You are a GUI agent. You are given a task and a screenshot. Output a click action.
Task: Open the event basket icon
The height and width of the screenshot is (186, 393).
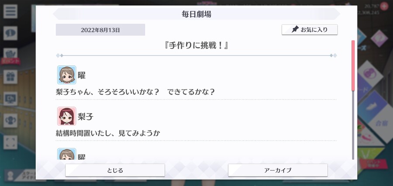(x=10, y=54)
